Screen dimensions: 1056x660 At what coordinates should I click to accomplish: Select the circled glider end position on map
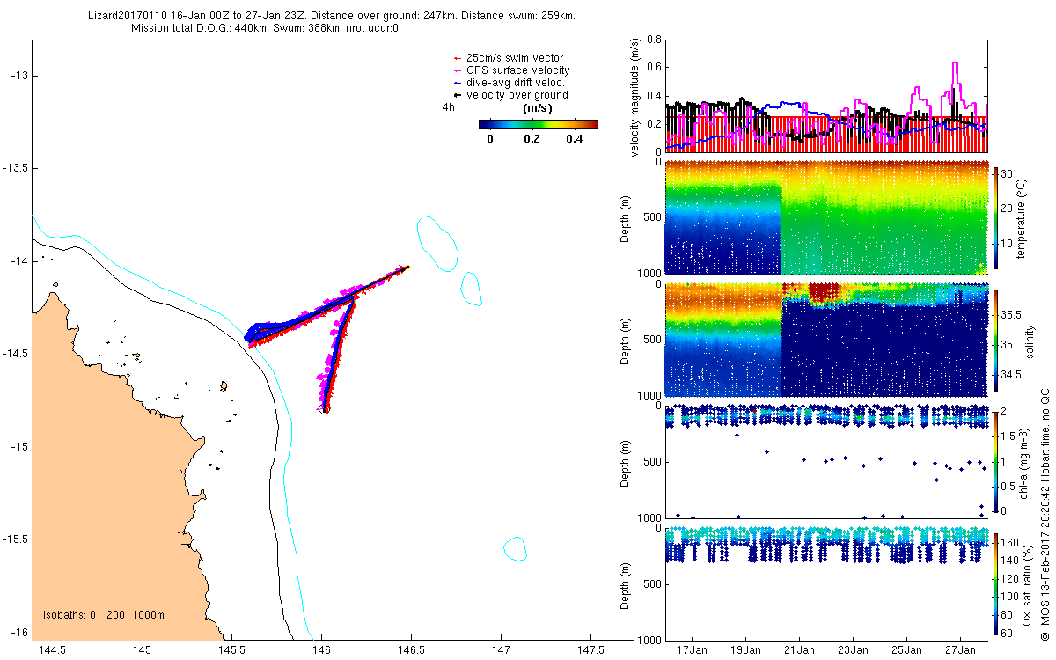pos(324,409)
